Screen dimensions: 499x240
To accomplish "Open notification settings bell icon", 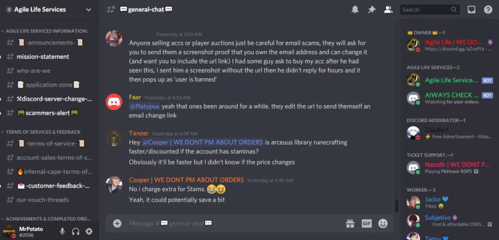I will tap(355, 10).
